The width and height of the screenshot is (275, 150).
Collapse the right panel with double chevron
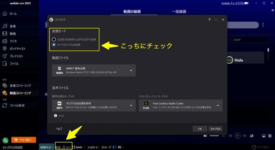pos(273,10)
